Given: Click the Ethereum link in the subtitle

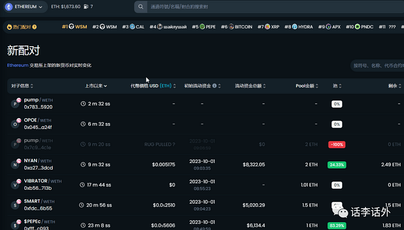Looking at the screenshot, I should [18, 65].
